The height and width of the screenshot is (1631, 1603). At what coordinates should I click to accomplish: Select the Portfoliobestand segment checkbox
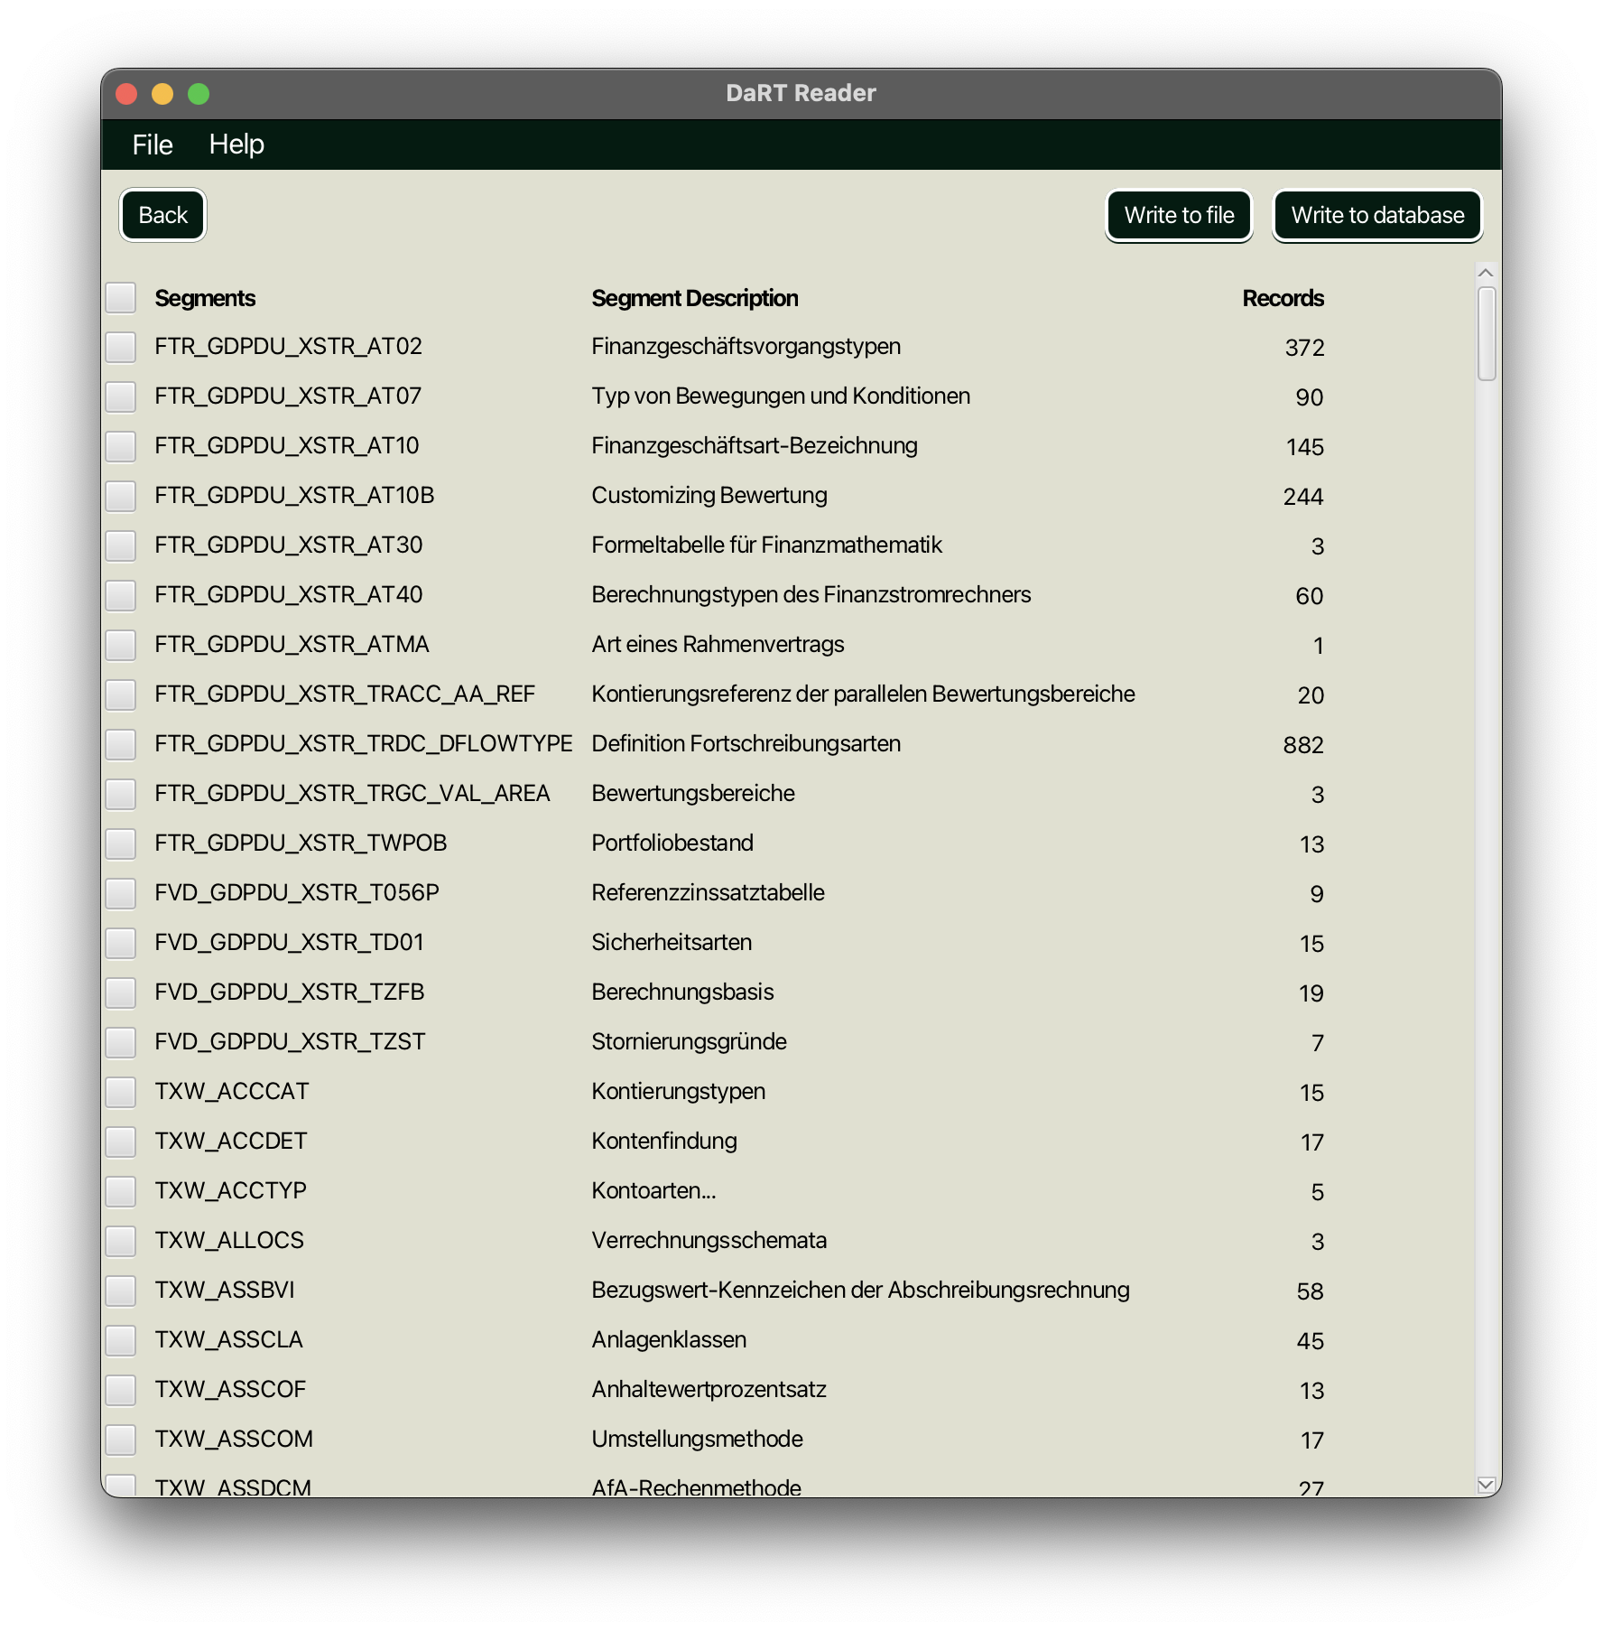(120, 843)
